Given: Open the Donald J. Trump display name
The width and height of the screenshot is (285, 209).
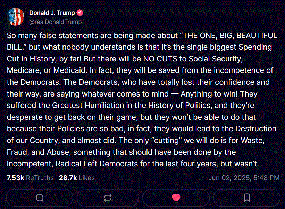Looking at the screenshot, I should (x=52, y=13).
